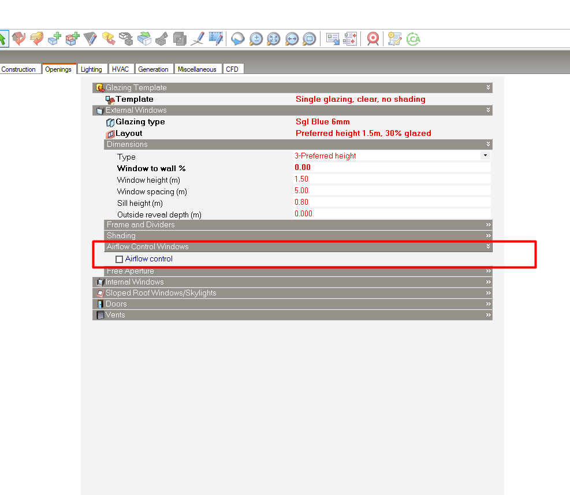Open the Type dropdown for Preferred height
Viewport: 570px width, 495px height.
coord(485,156)
